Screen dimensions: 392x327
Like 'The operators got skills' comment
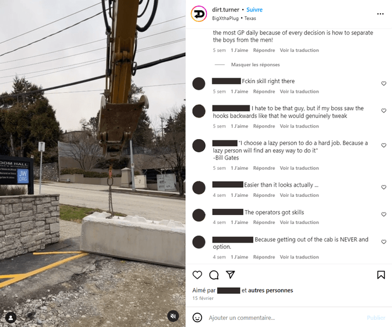(x=384, y=214)
